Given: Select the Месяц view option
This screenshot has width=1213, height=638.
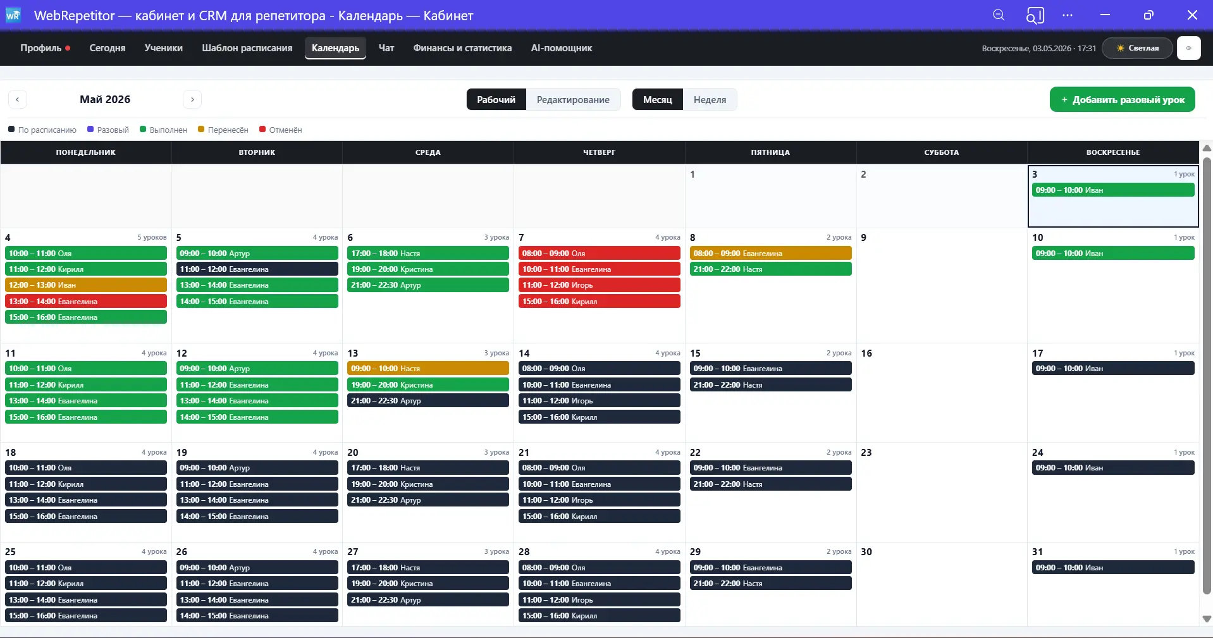Looking at the screenshot, I should coord(658,99).
